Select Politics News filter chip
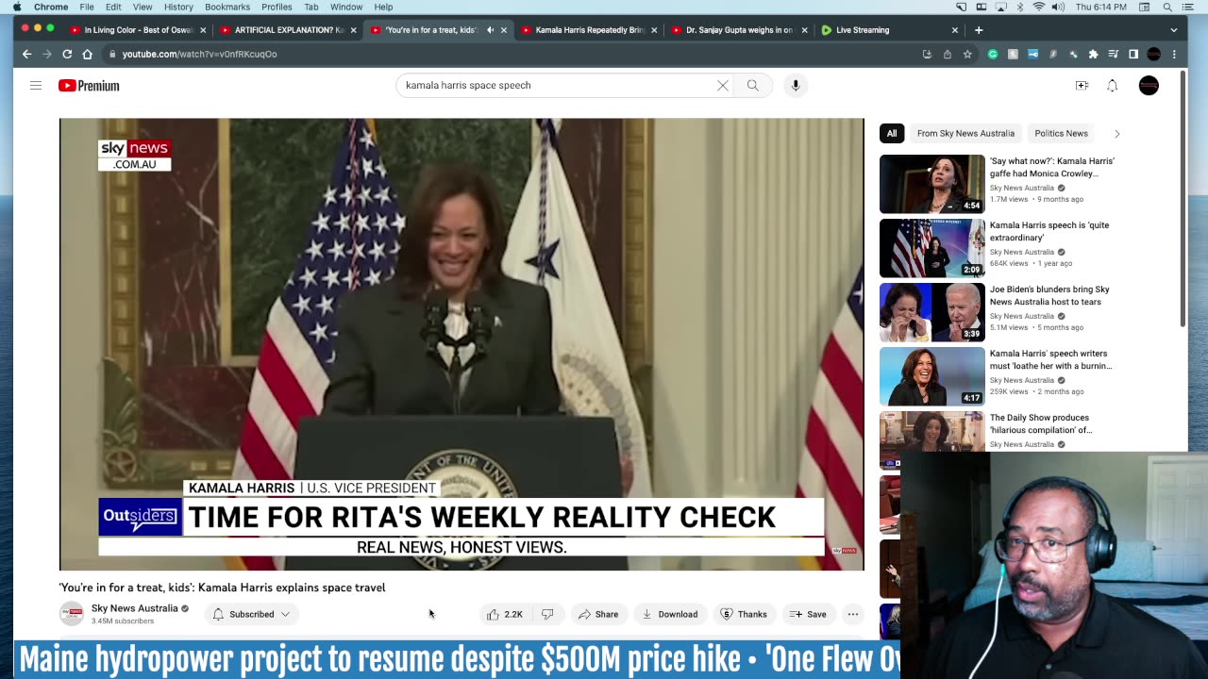The image size is (1208, 679). 1061,134
